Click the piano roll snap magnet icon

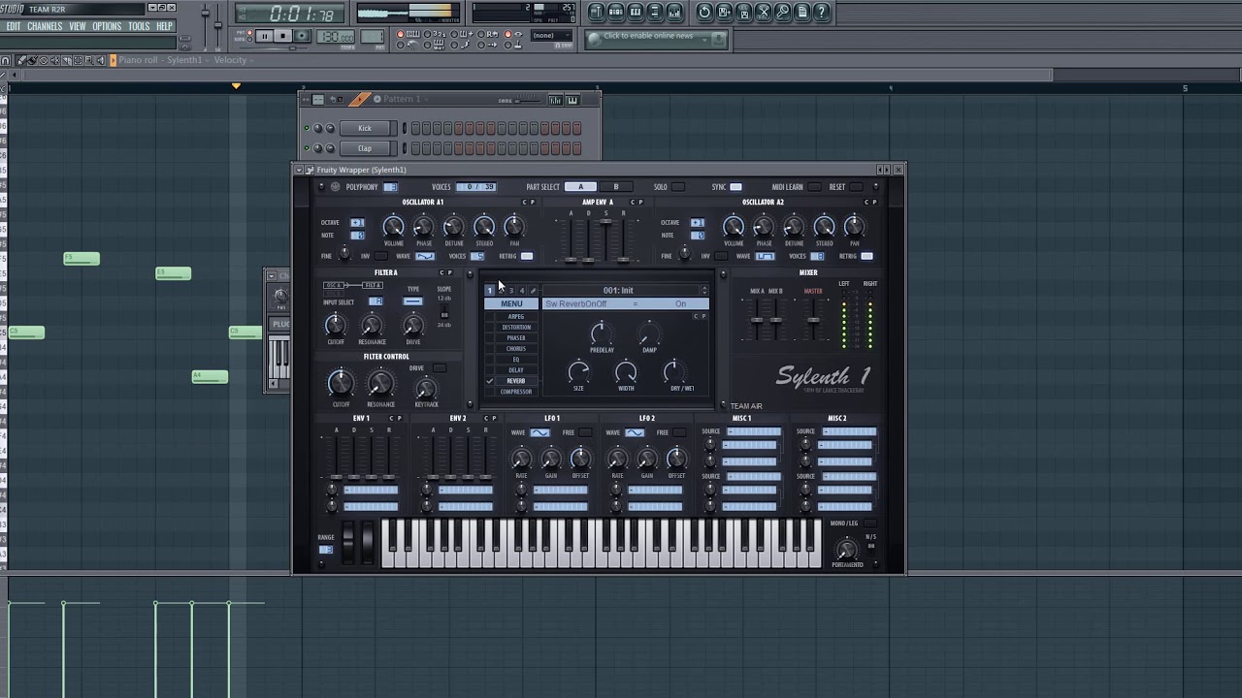point(5,60)
